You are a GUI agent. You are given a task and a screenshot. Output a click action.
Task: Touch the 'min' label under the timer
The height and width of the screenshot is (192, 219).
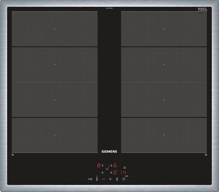(x=127, y=176)
